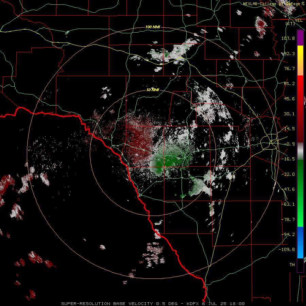Screen dimensions: 306x306
Task: Pick the blue segment of velocity color bar
Action: click(x=300, y=242)
